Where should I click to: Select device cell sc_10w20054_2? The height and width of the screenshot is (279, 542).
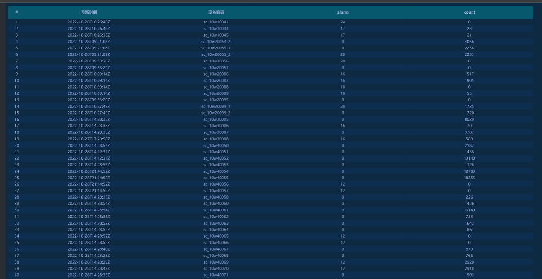click(x=216, y=42)
